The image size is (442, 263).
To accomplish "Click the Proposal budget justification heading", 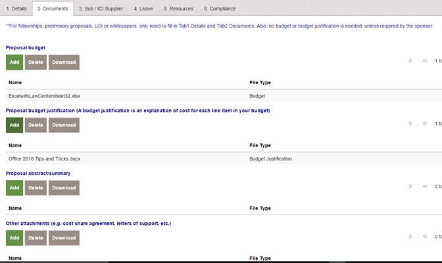I will coord(138,110).
